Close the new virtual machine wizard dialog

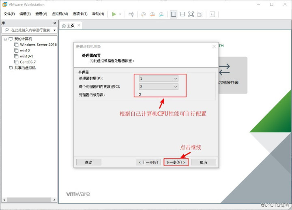214,47
